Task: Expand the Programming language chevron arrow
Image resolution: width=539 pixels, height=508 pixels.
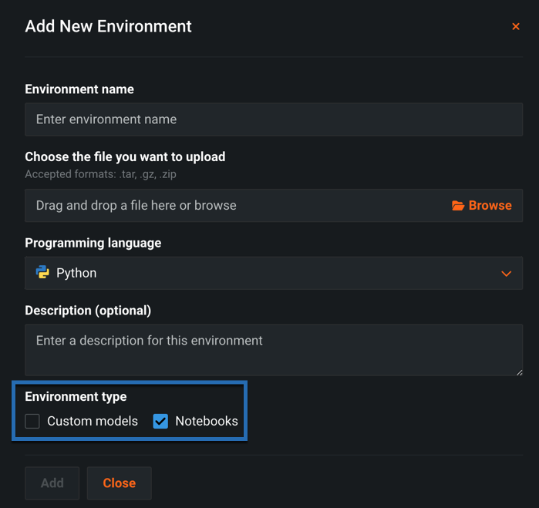Action: pyautogui.click(x=507, y=274)
